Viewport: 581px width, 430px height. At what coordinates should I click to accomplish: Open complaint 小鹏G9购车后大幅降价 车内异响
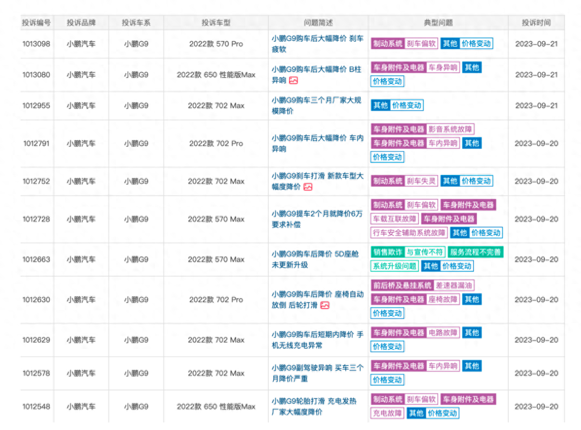click(x=318, y=143)
